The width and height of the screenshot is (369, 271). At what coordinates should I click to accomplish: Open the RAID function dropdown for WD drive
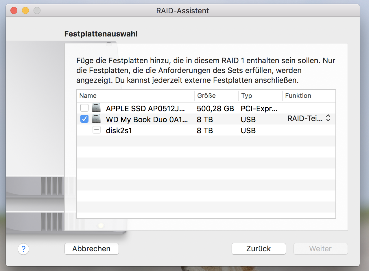[309, 118]
